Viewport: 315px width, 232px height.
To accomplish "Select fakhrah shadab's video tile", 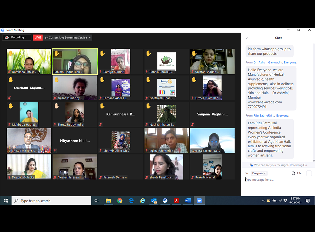I will pos(213,61).
